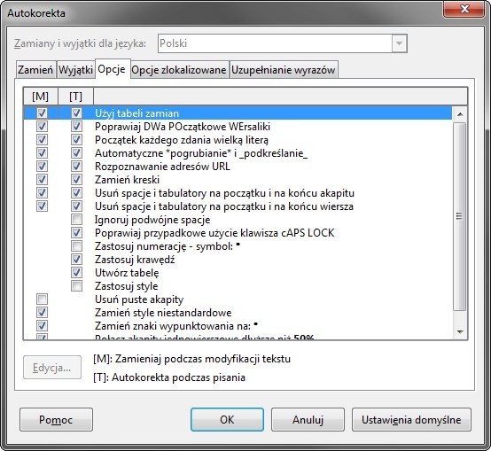
Task: Toggle [T] checkbox for Użyj tabeli zamian
Action: 76,113
